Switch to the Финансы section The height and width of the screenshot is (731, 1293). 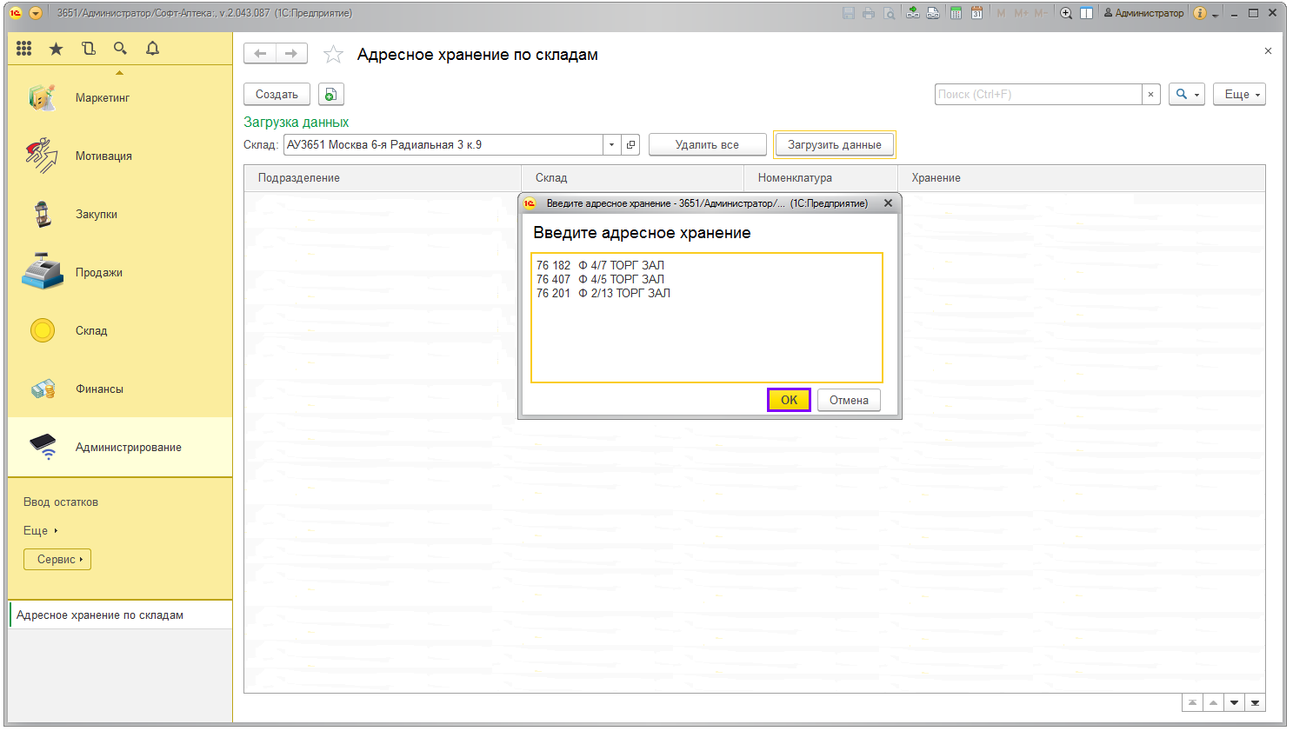point(99,389)
